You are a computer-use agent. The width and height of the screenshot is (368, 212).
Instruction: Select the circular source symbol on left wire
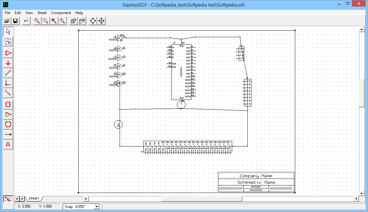[118, 124]
